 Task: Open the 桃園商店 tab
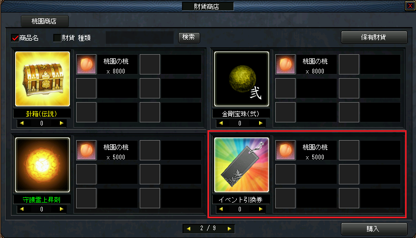coord(45,21)
